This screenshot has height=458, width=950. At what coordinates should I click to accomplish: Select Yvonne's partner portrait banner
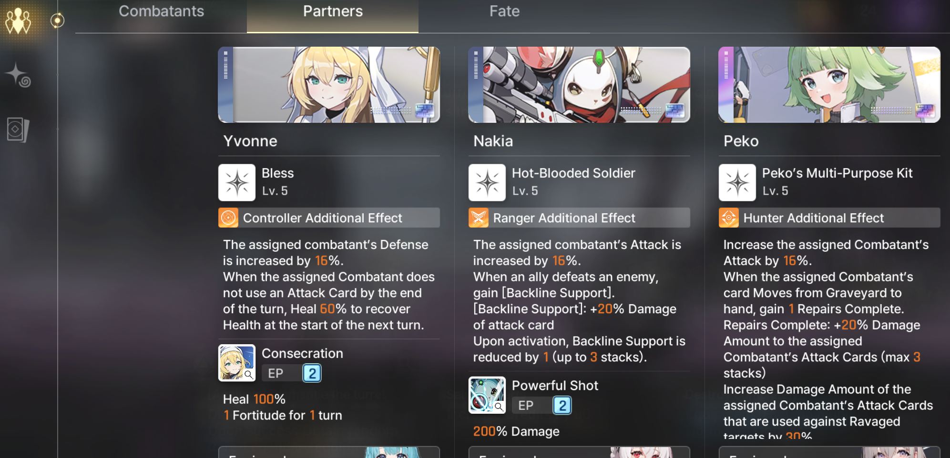click(329, 85)
